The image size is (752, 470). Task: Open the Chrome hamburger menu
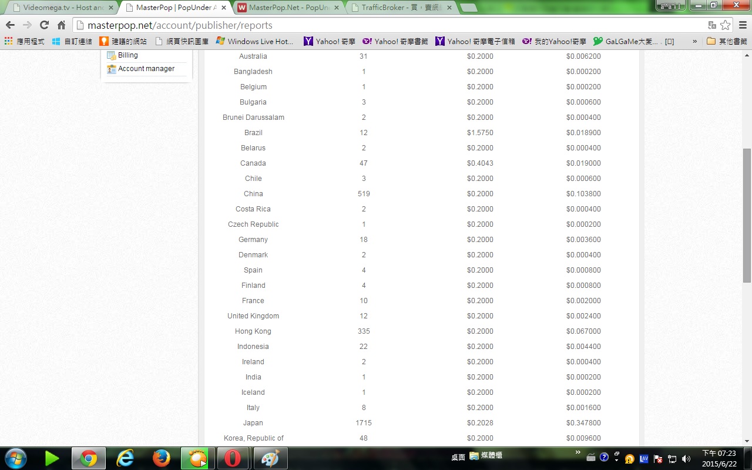(743, 25)
